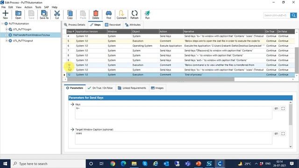Image resolution: width=299 pixels, height=168 pixels.
Task: Switch to the Attributes tab
Action: pyautogui.click(x=133, y=25)
